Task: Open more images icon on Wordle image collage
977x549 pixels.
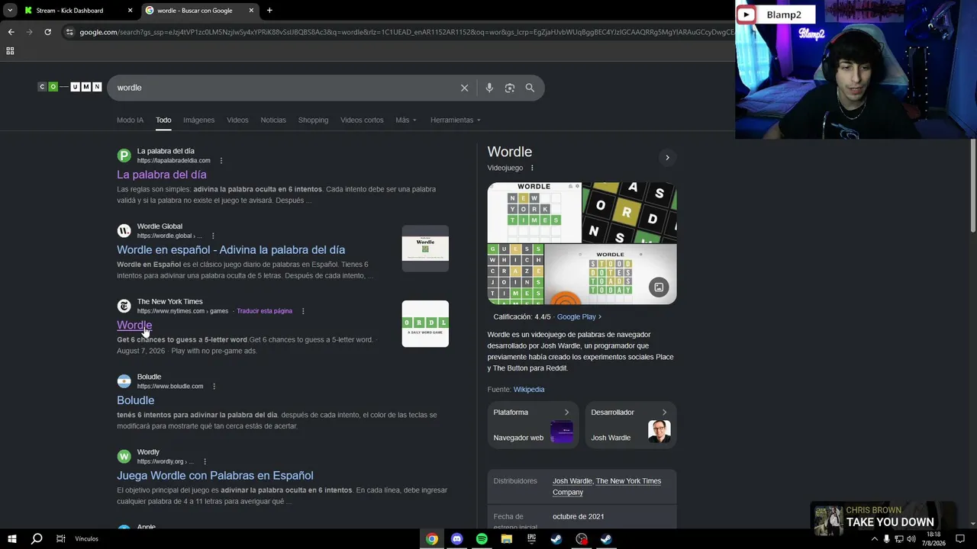Action: click(x=659, y=287)
